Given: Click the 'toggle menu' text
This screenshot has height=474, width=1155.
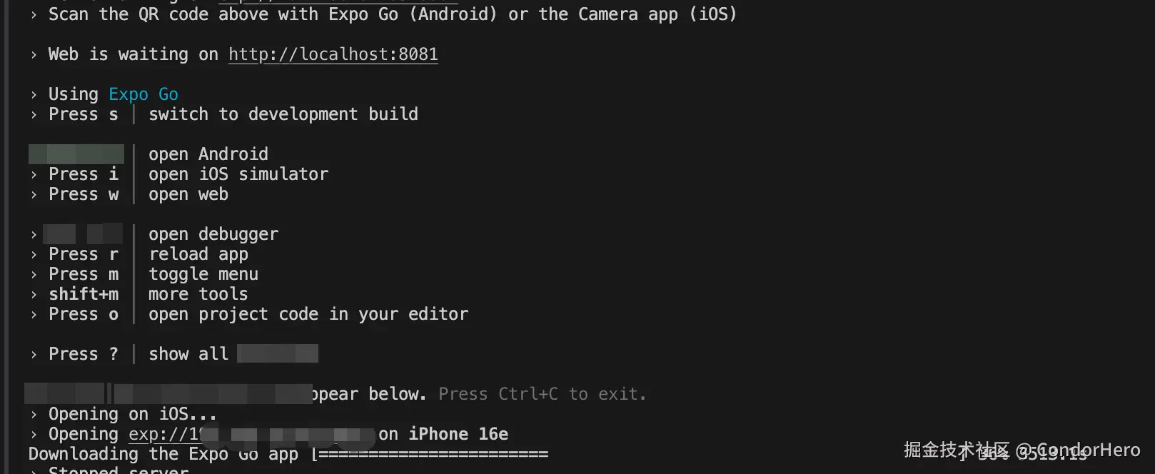Looking at the screenshot, I should pyautogui.click(x=203, y=274).
